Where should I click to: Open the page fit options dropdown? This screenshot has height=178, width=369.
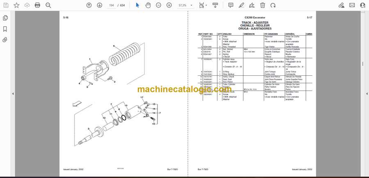pyautogui.click(x=203, y=5)
